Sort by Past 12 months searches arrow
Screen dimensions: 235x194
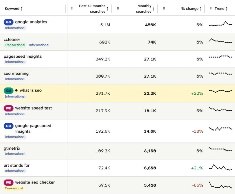pyautogui.click(x=107, y=9)
